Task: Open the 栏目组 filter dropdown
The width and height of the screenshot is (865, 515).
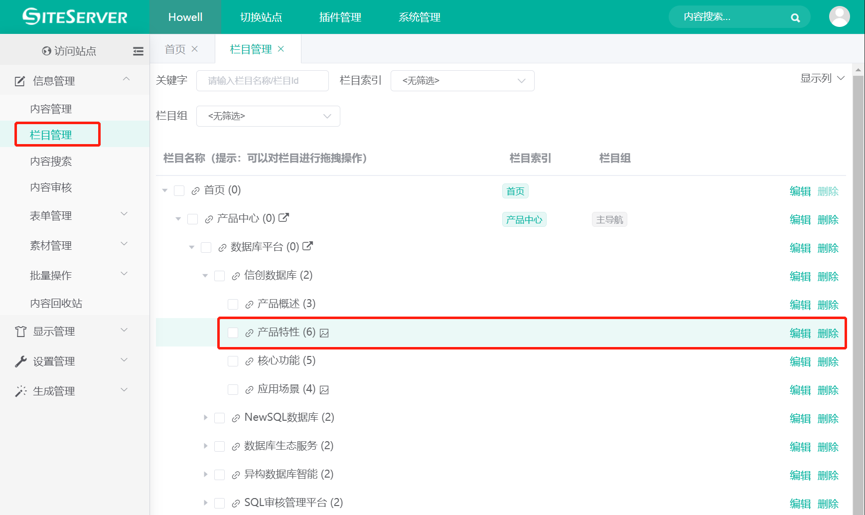Action: (x=268, y=116)
